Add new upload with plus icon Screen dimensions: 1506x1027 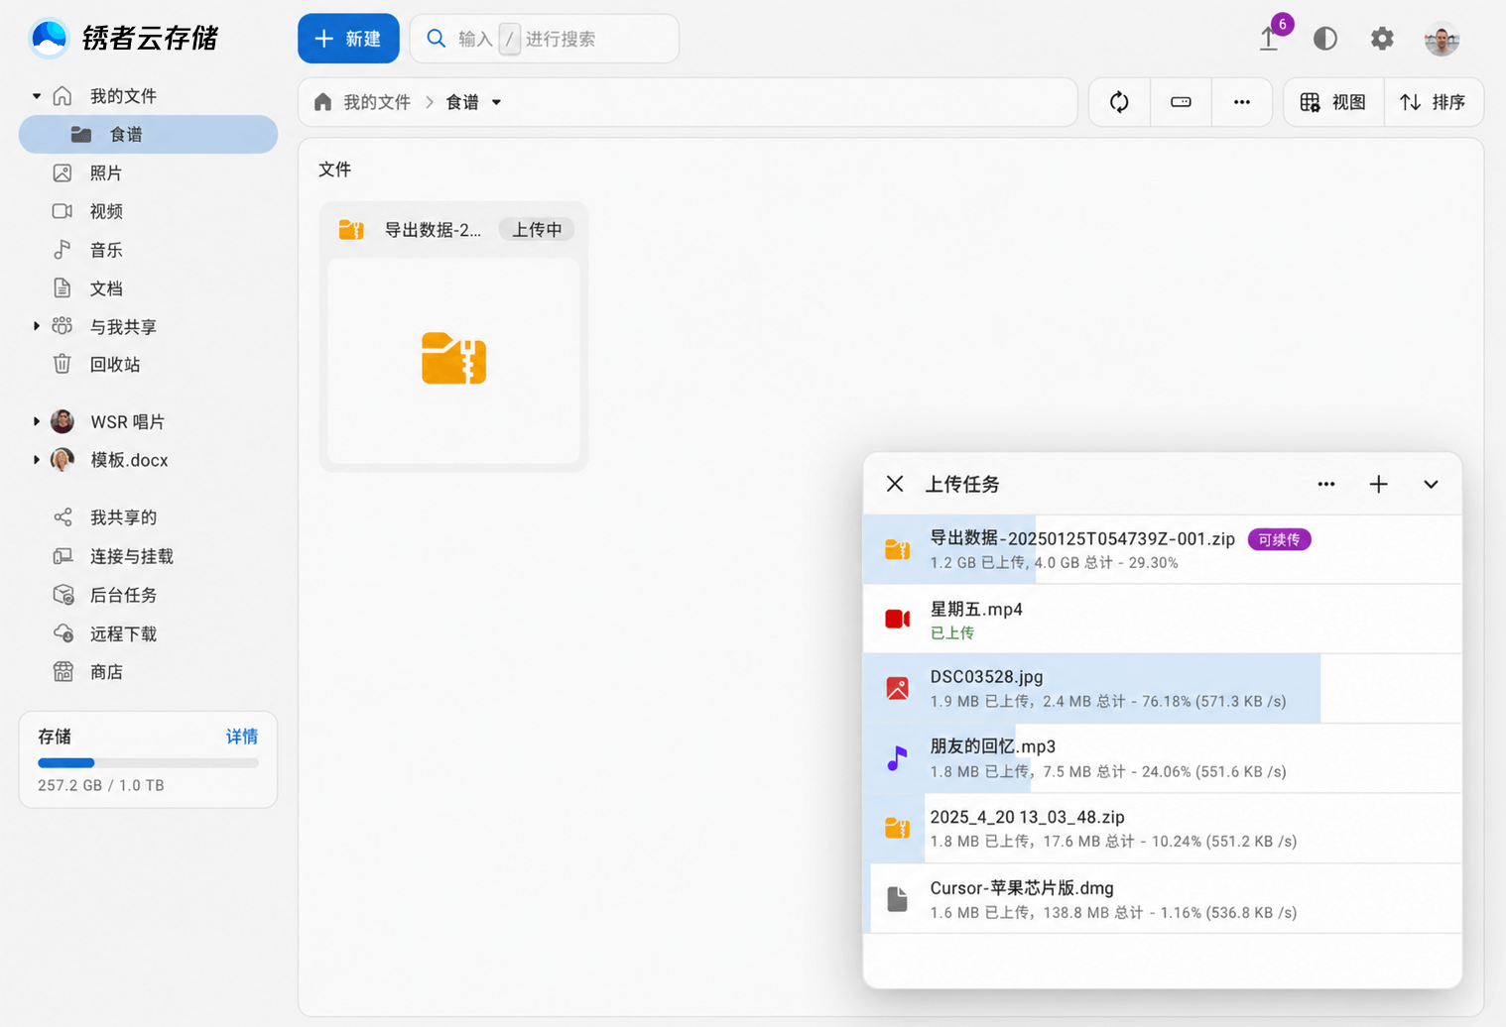pyautogui.click(x=1378, y=484)
